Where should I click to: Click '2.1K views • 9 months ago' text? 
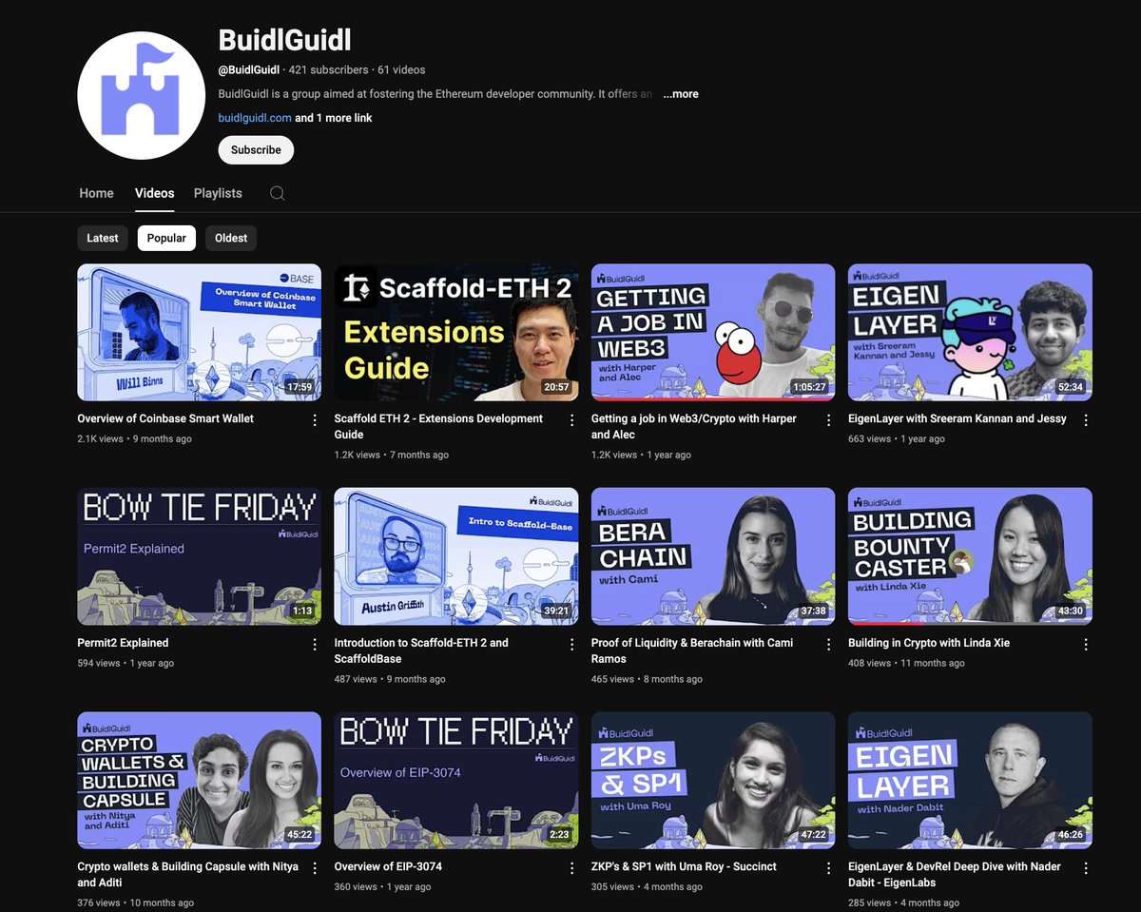(x=134, y=438)
